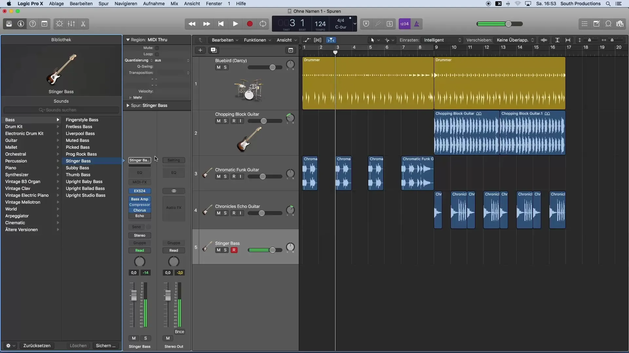Image resolution: width=629 pixels, height=353 pixels.
Task: Open global tracks toggle above track list
Action: [290, 50]
